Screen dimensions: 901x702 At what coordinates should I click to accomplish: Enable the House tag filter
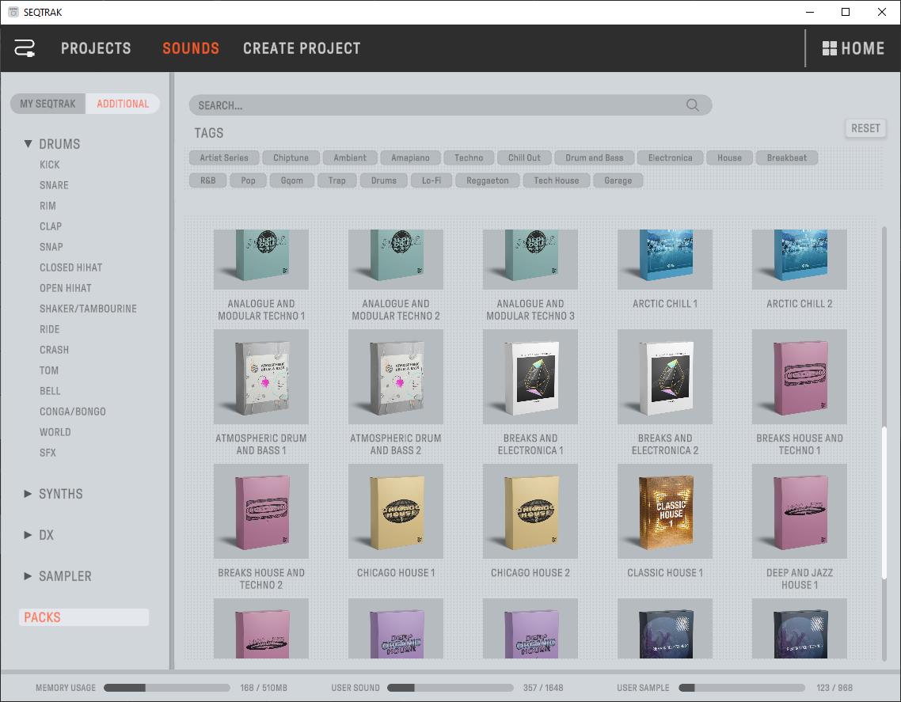pos(729,158)
